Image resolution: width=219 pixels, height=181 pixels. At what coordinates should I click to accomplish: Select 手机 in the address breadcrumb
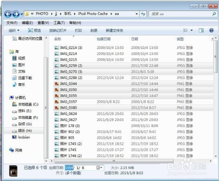68,14
